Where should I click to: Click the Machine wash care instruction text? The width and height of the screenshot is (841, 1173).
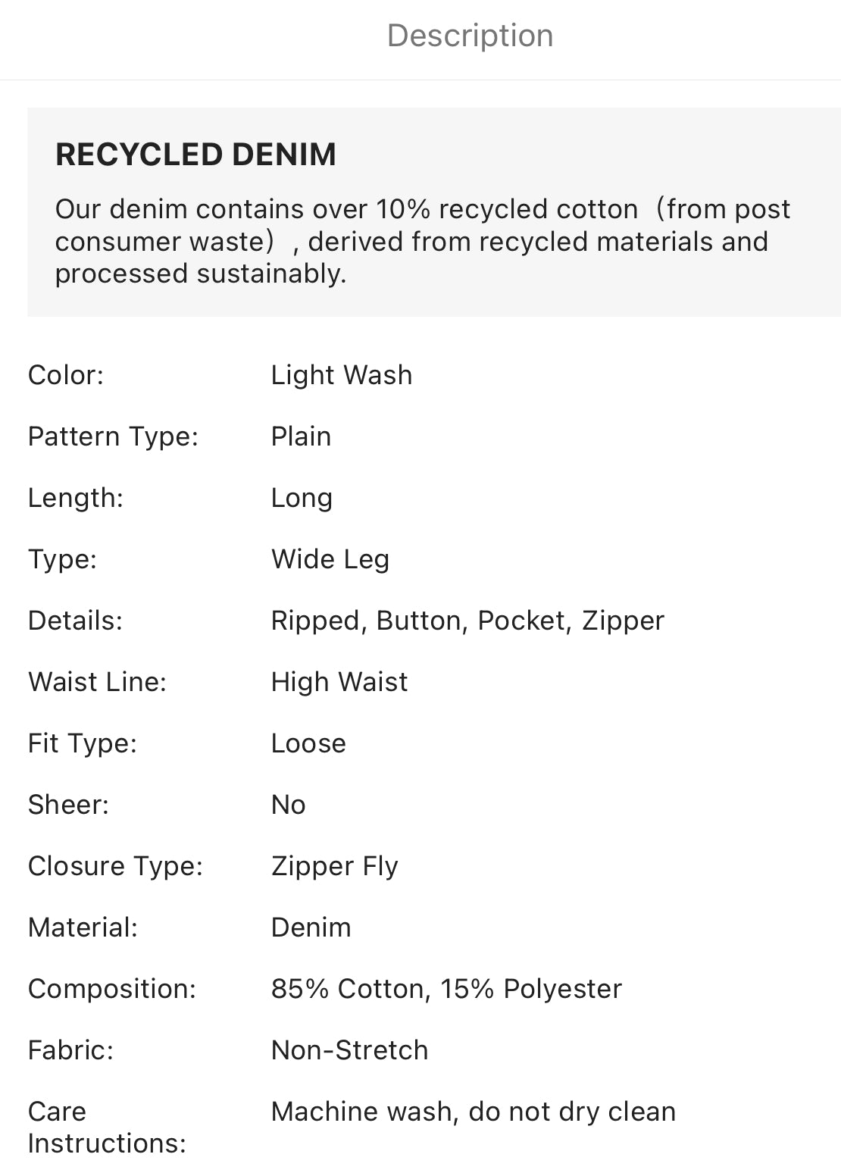click(473, 1112)
